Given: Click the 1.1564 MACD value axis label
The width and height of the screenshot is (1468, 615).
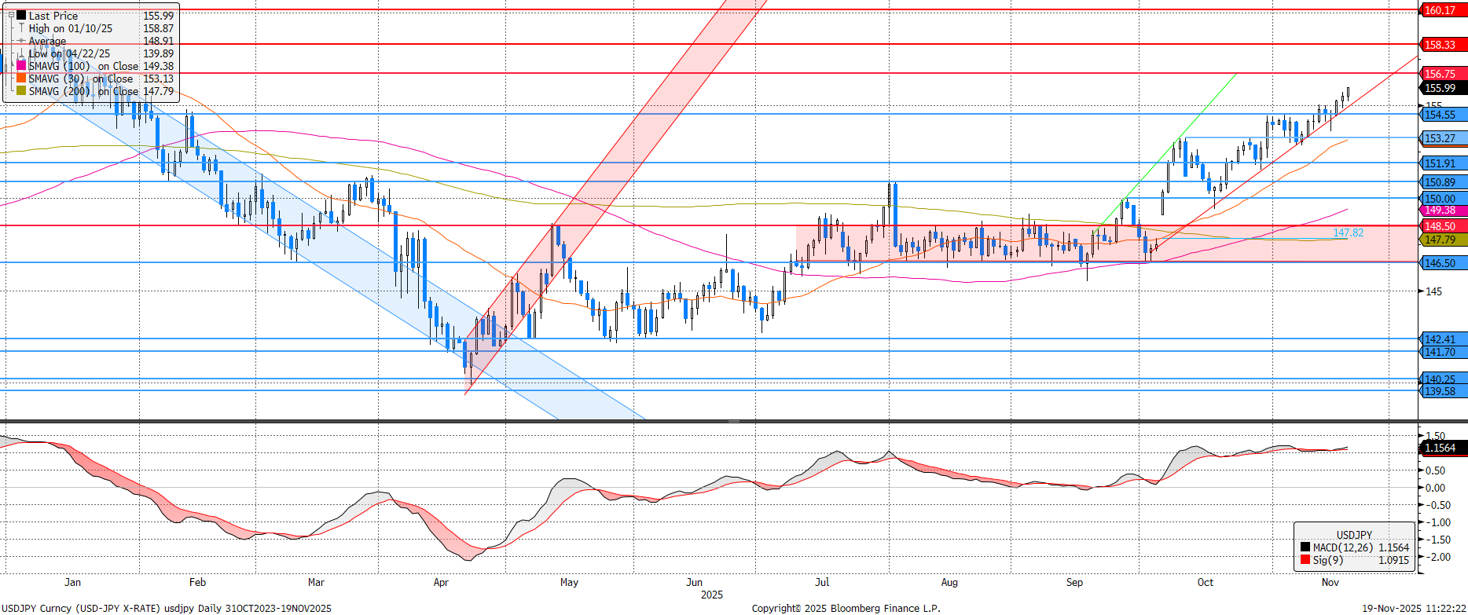Looking at the screenshot, I should 1442,448.
